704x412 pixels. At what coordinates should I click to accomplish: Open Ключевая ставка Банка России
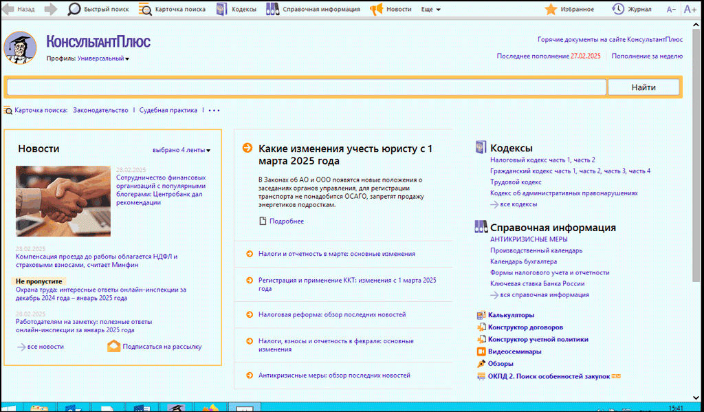pyautogui.click(x=538, y=284)
